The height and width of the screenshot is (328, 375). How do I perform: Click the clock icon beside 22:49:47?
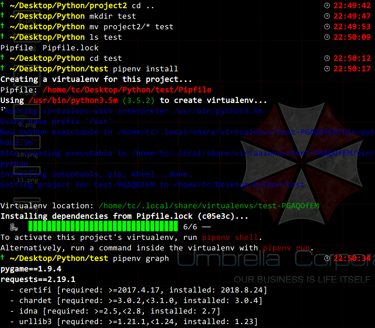[327, 16]
